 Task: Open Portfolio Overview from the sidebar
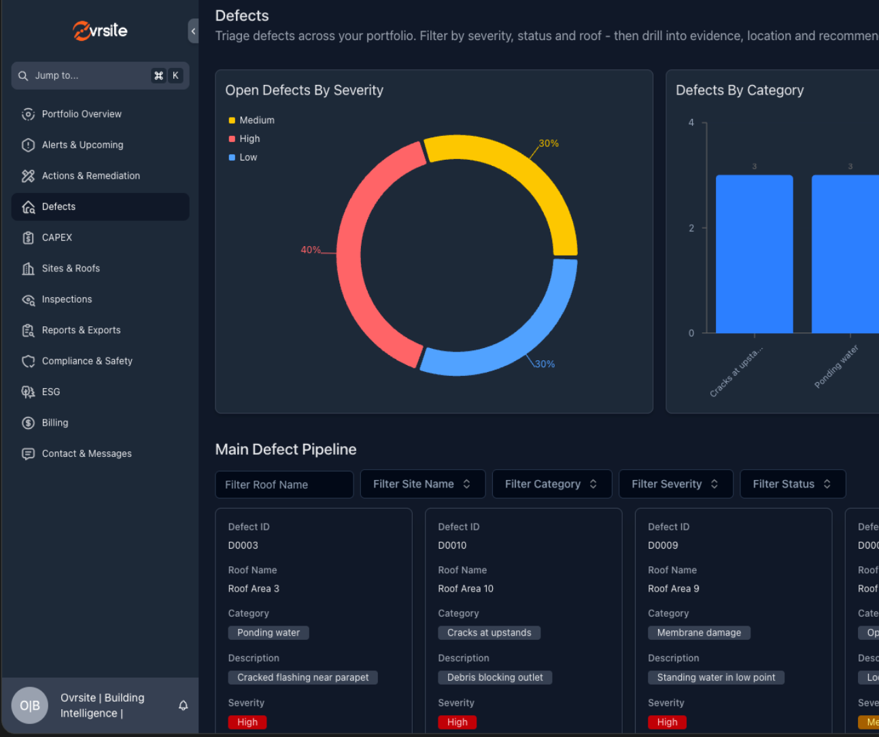pyautogui.click(x=82, y=114)
